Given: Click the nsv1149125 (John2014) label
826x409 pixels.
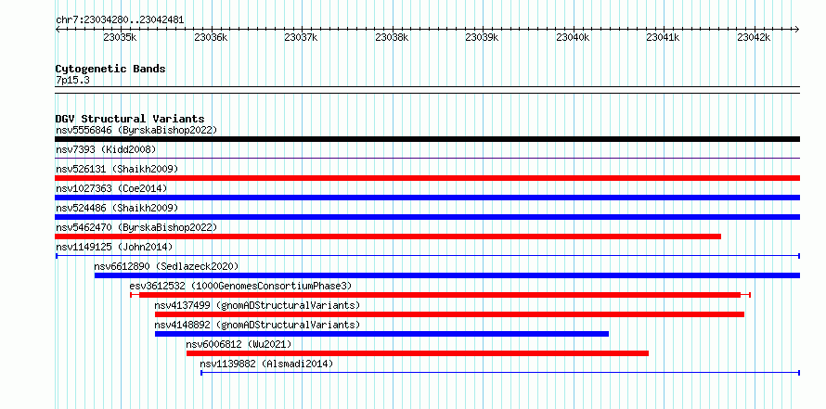Looking at the screenshot, I should point(114,247).
